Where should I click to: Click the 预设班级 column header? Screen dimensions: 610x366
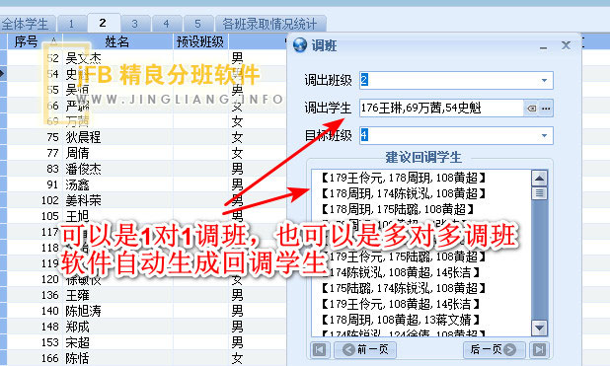point(200,41)
